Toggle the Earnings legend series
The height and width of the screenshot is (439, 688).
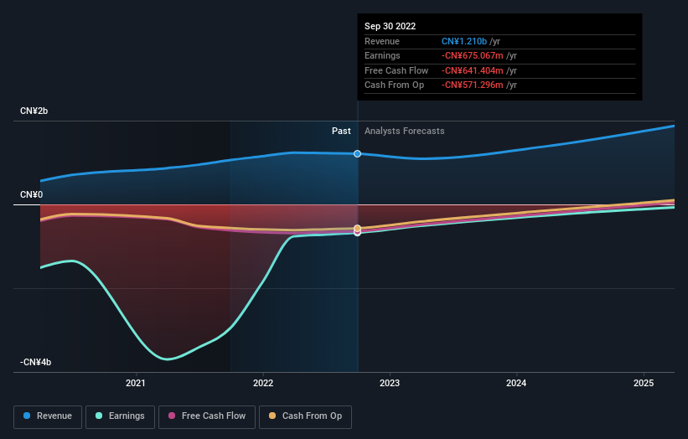120,416
